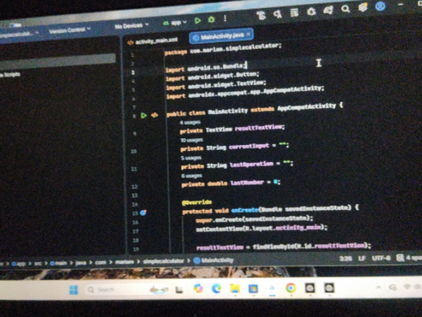Click the '10 usages' hint above currentInput
The height and width of the screenshot is (317, 422).
click(192, 140)
